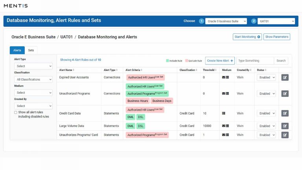Click list medium icon in Credit Card Data row
This screenshot has width=302, height=170.
224,113
